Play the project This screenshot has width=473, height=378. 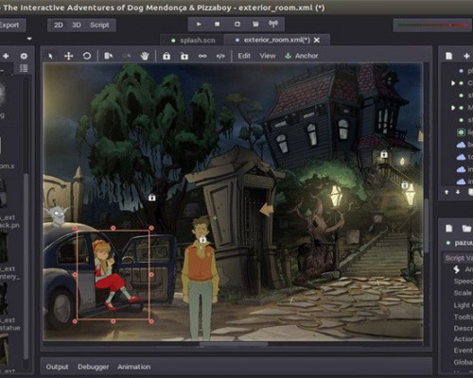point(199,24)
